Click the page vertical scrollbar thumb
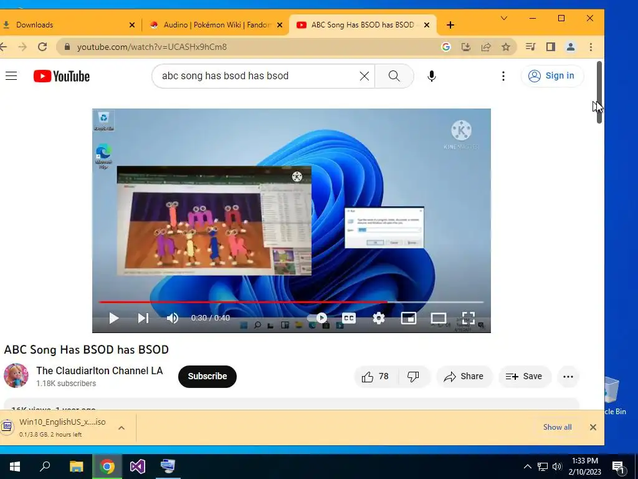This screenshot has width=638, height=479. pyautogui.click(x=599, y=92)
